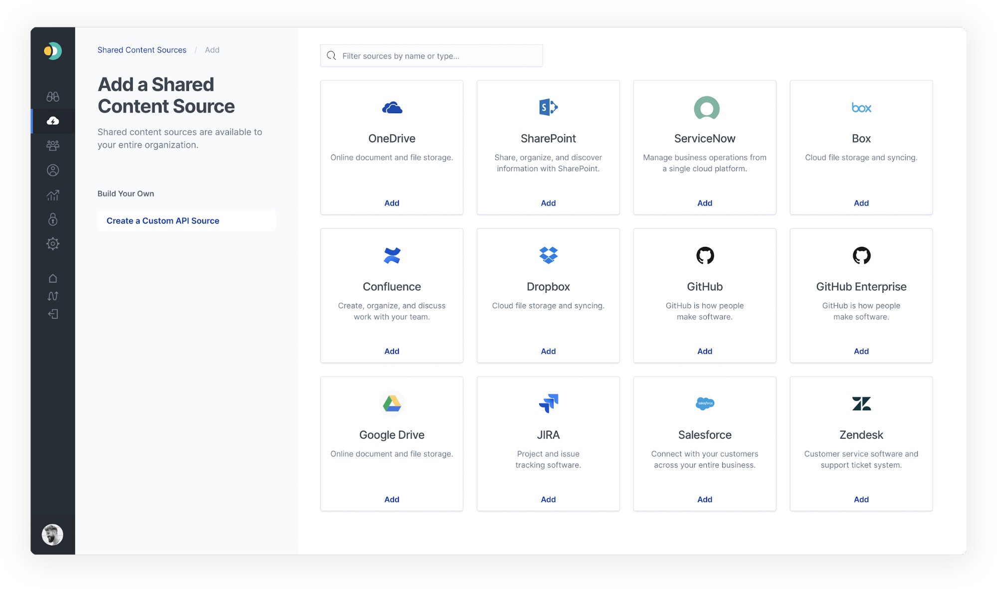Click the JIRA card title
997x589 pixels.
[548, 434]
